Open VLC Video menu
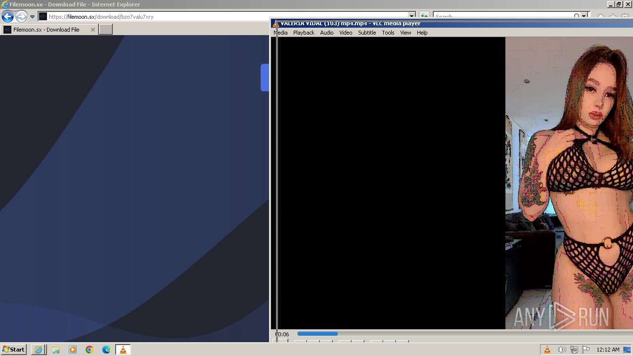 (x=346, y=33)
